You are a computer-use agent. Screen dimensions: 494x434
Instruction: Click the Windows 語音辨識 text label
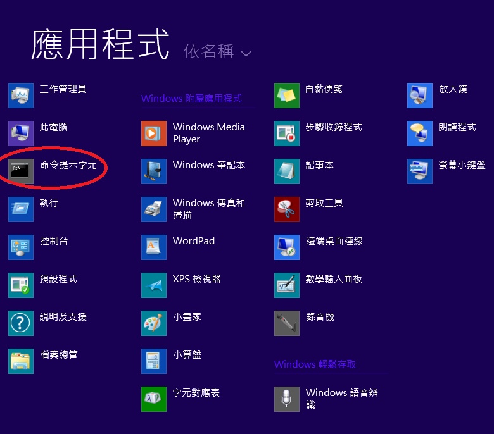pyautogui.click(x=342, y=399)
